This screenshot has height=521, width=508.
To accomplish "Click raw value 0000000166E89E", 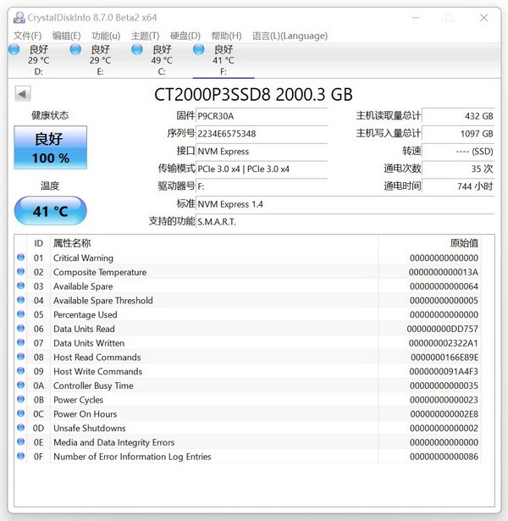I will 444,357.
